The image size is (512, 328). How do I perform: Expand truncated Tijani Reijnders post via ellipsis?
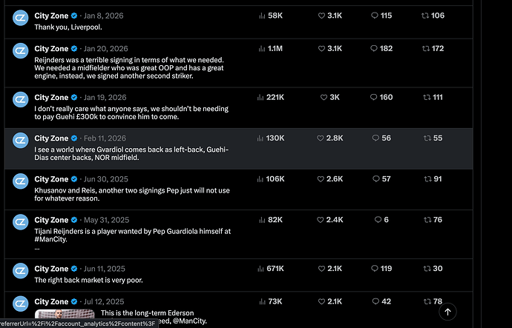37,249
